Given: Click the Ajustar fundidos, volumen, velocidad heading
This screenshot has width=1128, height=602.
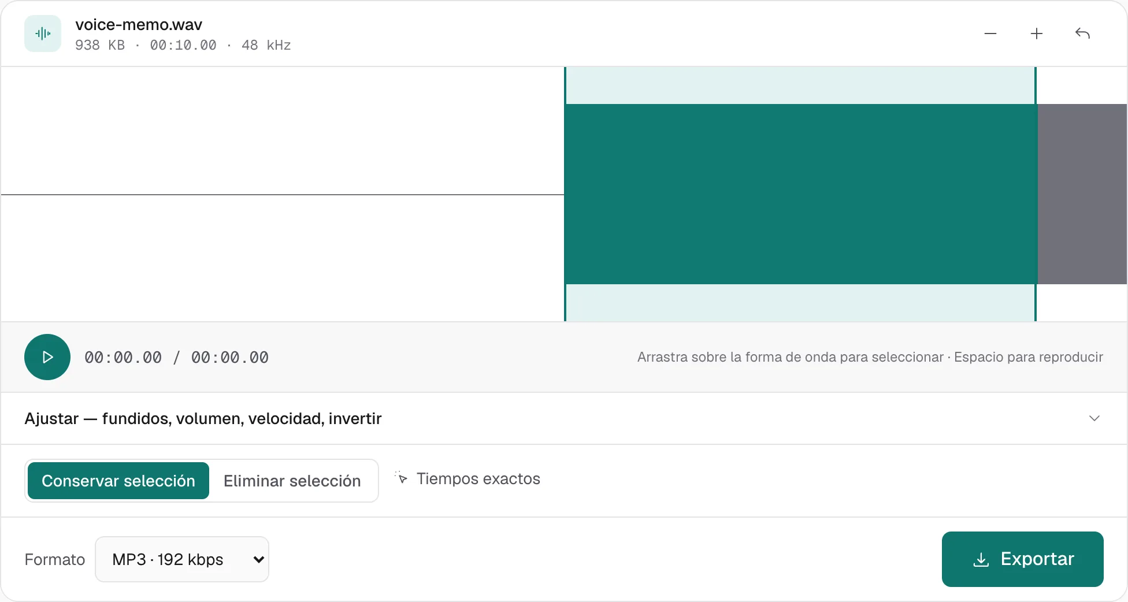Looking at the screenshot, I should 203,418.
